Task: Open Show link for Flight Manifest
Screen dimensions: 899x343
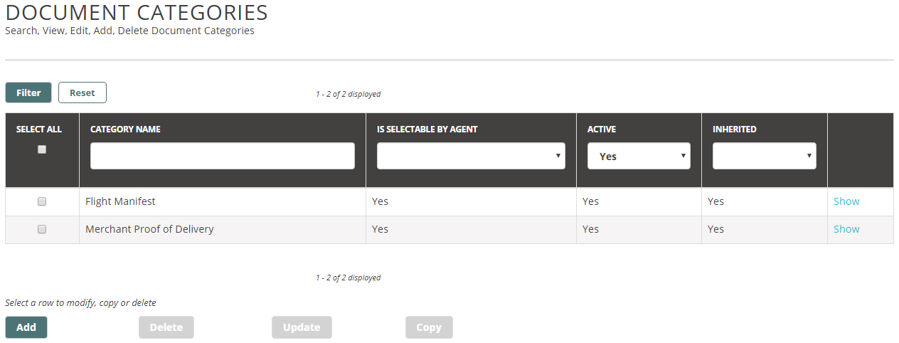Action: coord(846,201)
